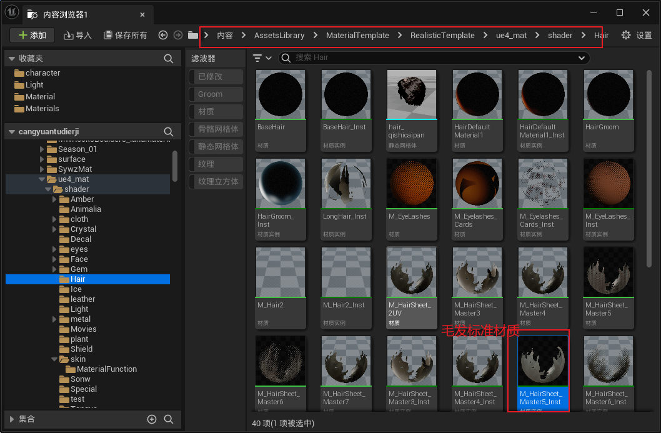Click the 添加 button

tap(32, 36)
